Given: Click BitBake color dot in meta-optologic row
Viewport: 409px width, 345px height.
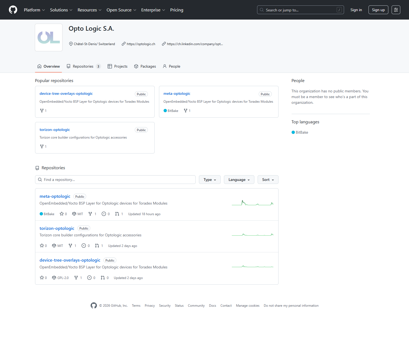Looking at the screenshot, I should click(41, 214).
